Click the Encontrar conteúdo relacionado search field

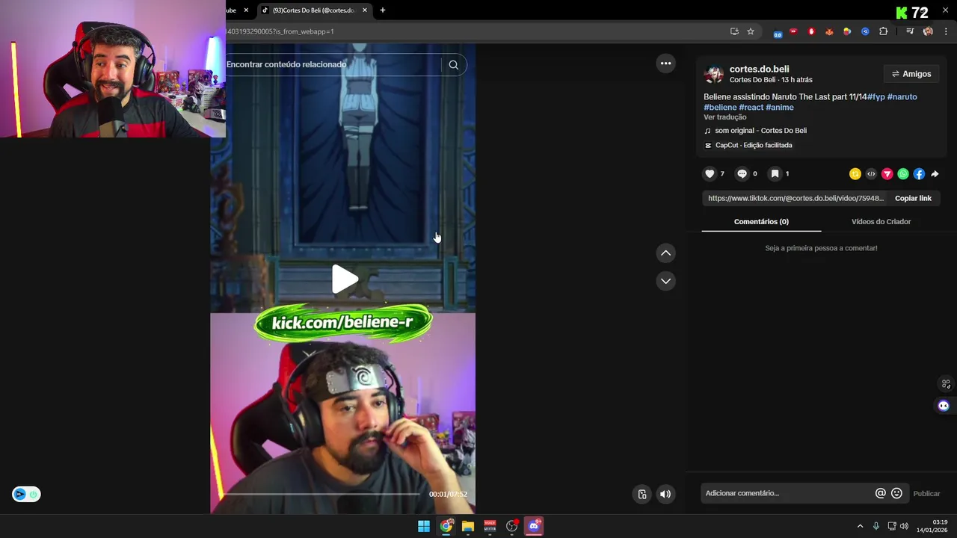333,64
